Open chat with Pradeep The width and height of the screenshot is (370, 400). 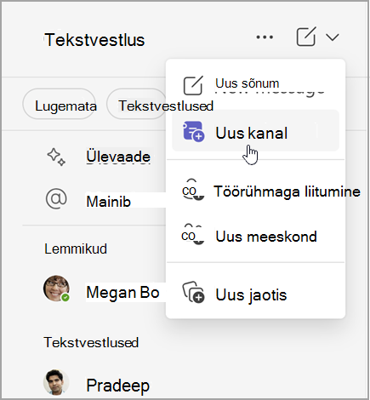[117, 386]
